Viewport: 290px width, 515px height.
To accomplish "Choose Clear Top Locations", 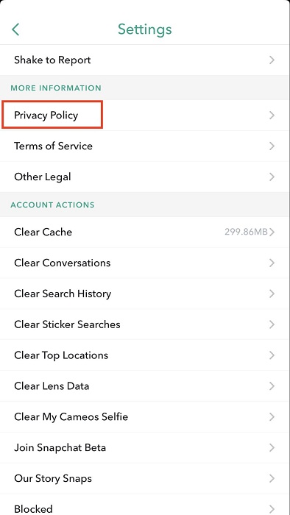I will [x=145, y=355].
